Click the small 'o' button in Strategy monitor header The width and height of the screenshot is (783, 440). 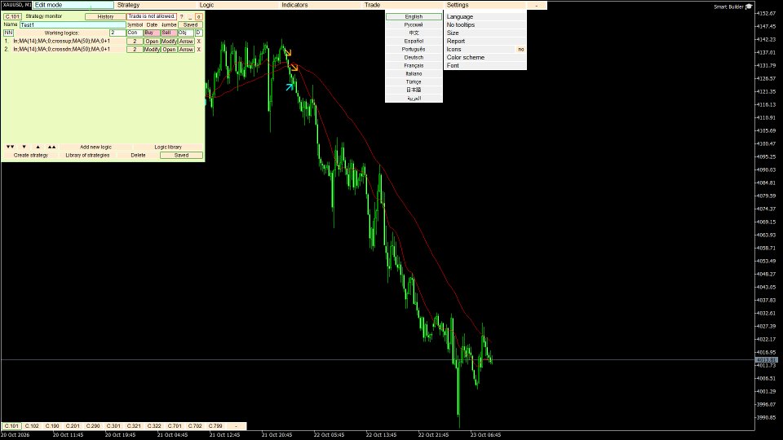199,16
